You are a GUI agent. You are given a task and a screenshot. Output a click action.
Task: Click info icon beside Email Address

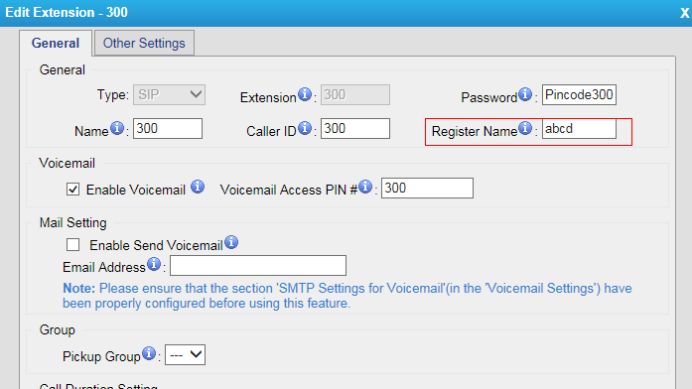pyautogui.click(x=154, y=265)
